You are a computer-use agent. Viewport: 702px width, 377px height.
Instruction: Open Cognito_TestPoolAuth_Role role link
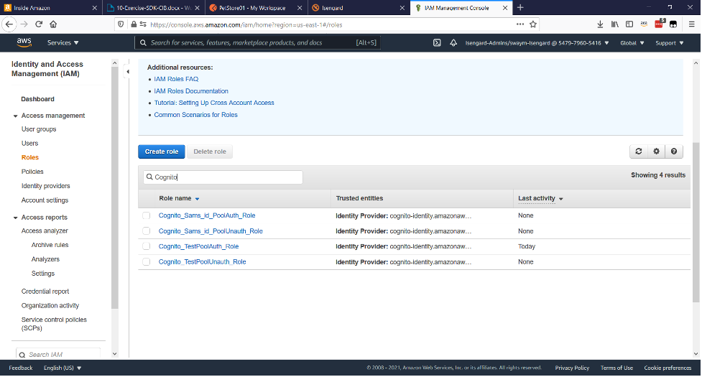(x=198, y=246)
